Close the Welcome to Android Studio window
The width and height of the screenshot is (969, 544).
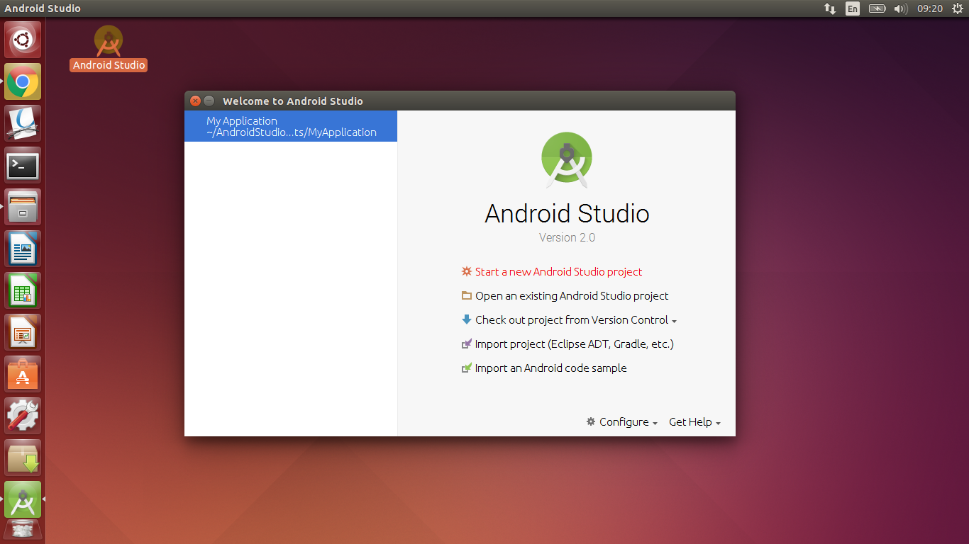(x=196, y=101)
